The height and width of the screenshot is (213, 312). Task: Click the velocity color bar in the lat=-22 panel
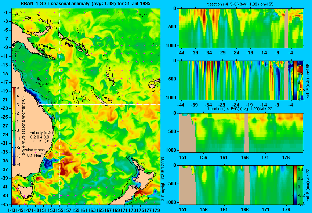pos(295,185)
